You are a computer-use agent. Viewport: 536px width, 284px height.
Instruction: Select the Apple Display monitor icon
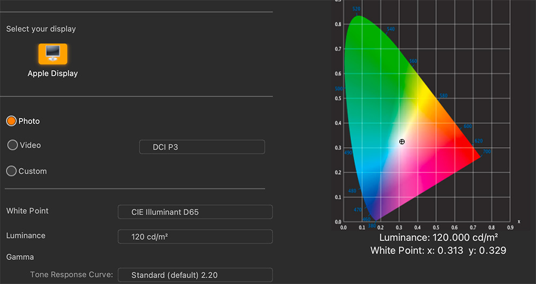tap(53, 54)
